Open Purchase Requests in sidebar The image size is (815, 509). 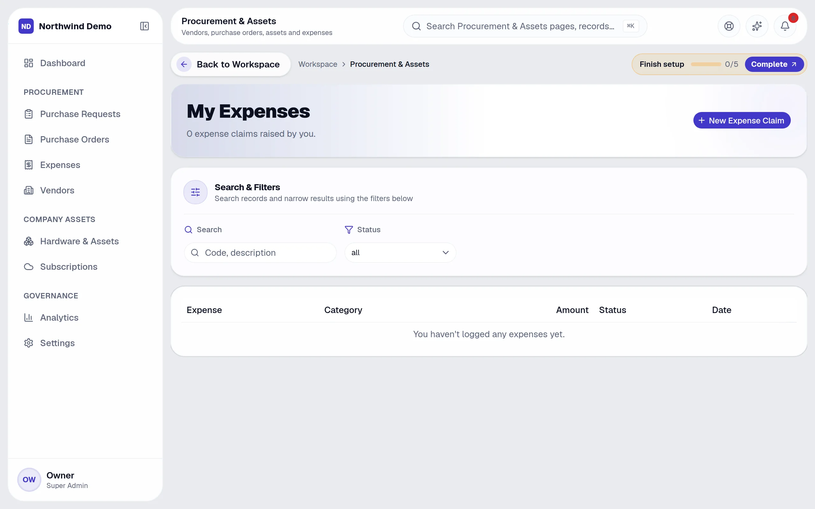pyautogui.click(x=85, y=114)
